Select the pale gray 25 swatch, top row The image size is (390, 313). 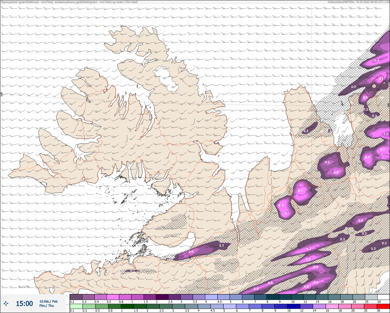click(x=371, y=297)
